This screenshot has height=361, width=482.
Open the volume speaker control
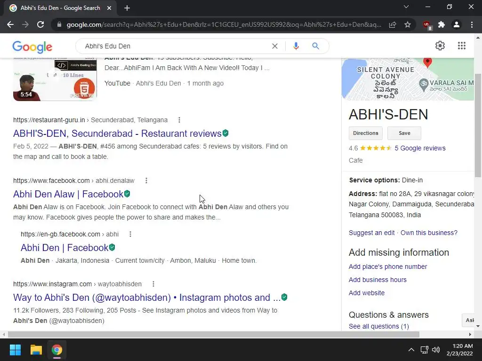point(436,350)
